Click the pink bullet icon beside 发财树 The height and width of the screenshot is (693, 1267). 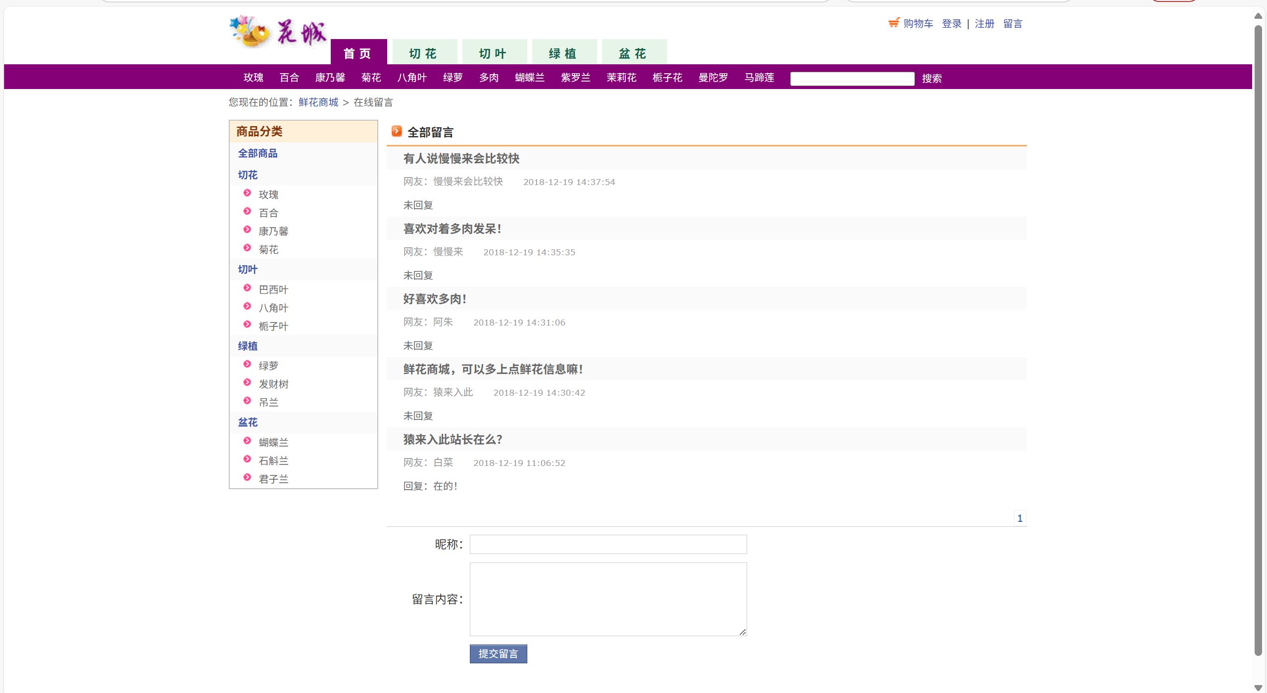[247, 382]
